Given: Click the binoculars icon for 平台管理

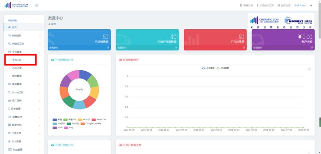Looking at the screenshot, I should click(9, 52).
